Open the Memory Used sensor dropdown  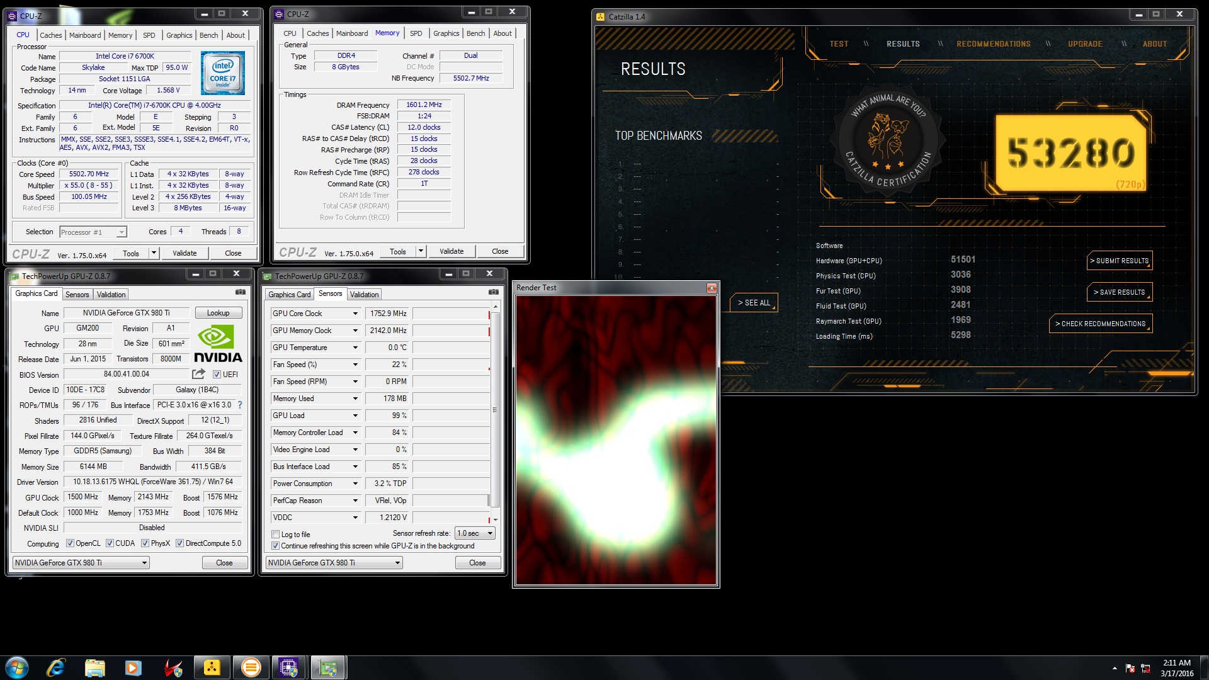click(x=355, y=399)
